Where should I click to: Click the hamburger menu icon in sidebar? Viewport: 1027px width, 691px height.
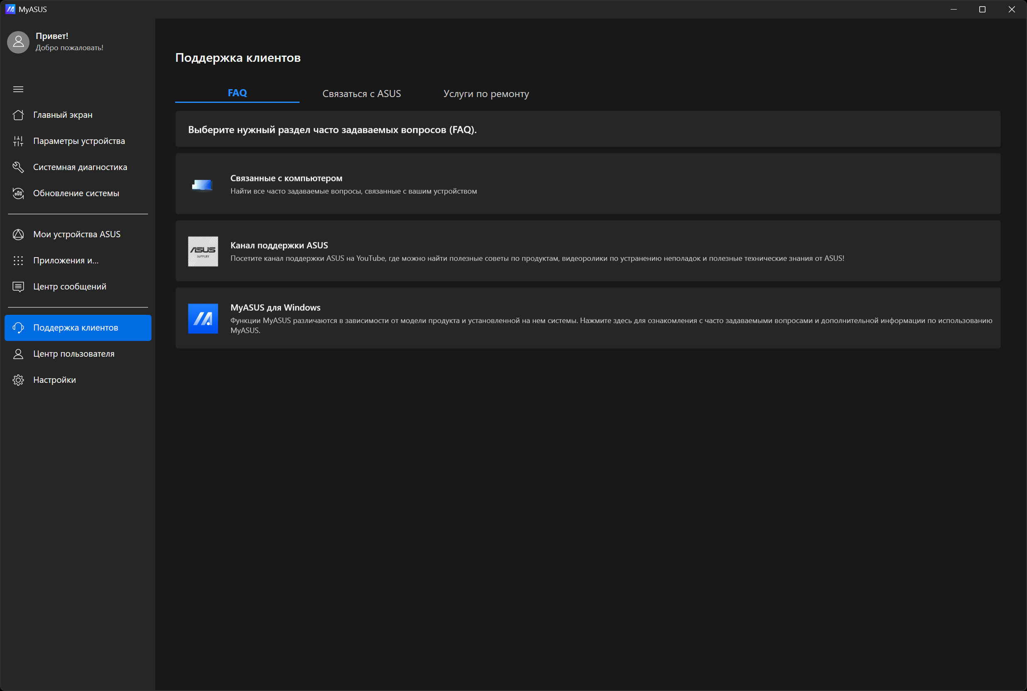(18, 90)
